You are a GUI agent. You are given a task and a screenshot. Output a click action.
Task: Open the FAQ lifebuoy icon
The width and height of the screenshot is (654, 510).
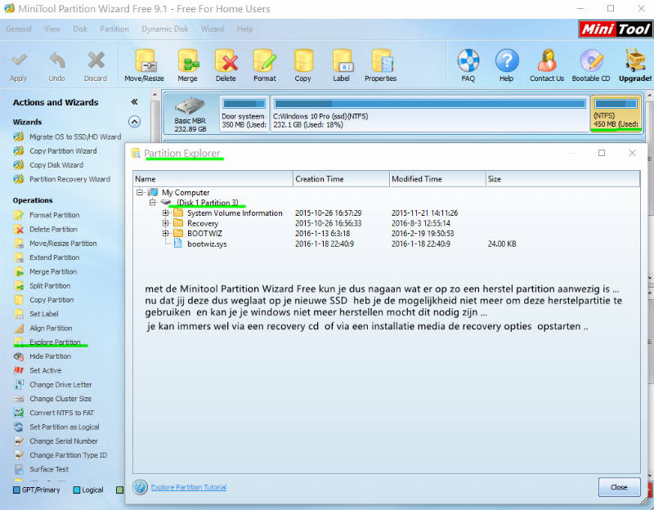point(468,60)
